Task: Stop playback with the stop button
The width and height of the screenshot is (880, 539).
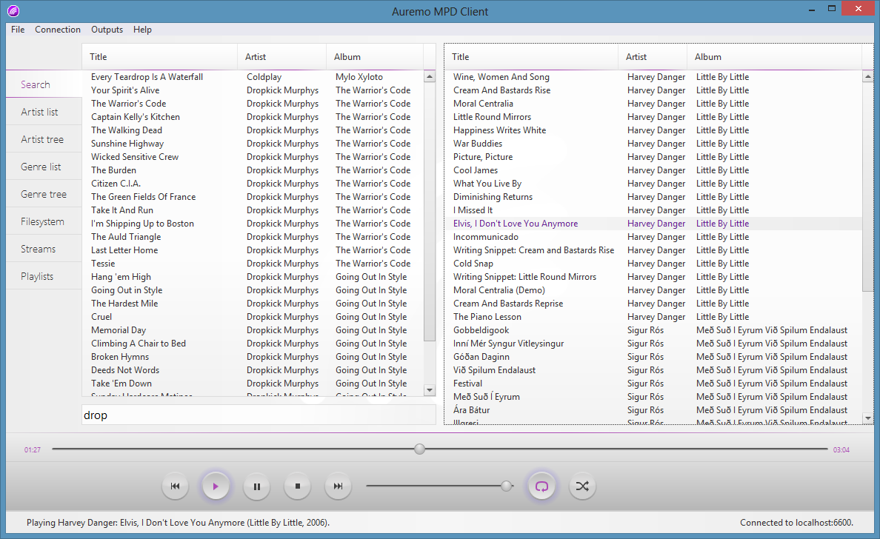Action: [x=298, y=486]
